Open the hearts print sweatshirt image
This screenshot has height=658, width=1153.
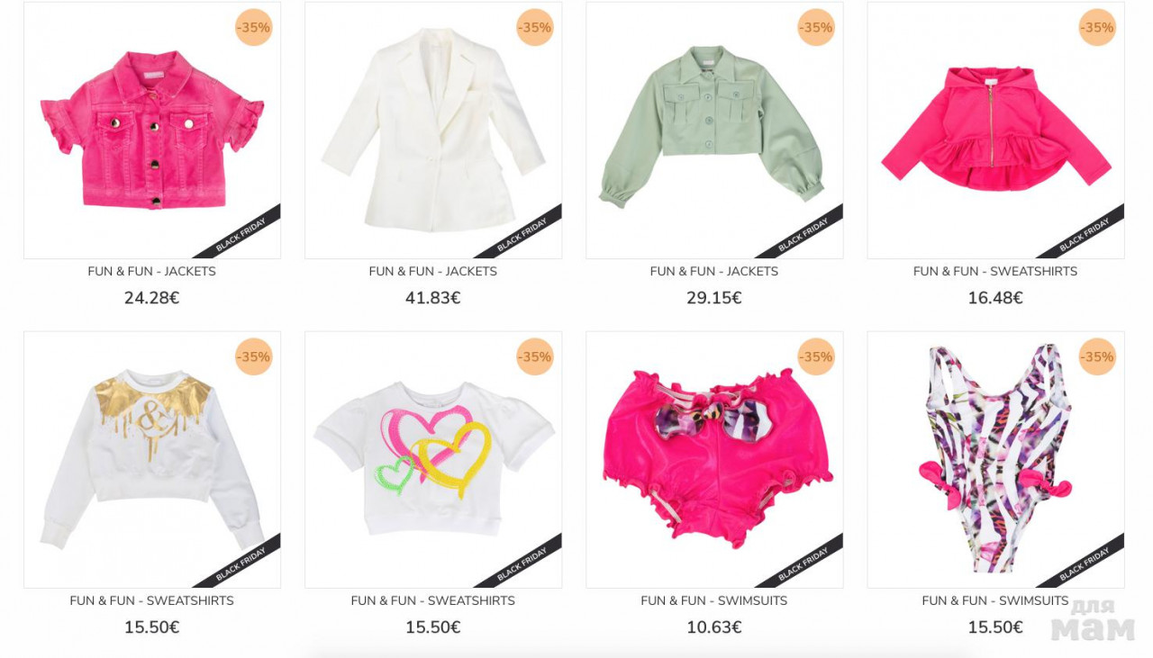(433, 460)
